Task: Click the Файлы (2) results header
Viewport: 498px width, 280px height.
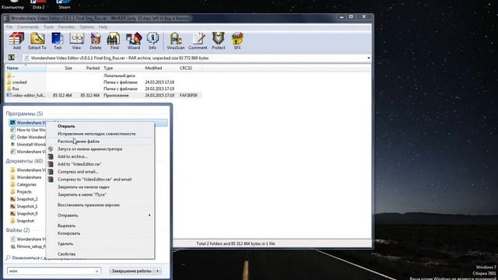Action: point(18,230)
